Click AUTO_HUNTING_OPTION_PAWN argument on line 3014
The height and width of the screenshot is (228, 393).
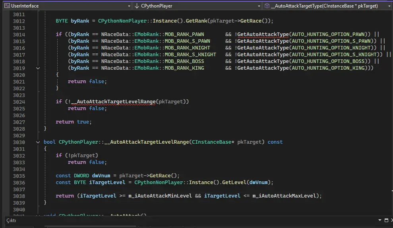tap(328, 34)
